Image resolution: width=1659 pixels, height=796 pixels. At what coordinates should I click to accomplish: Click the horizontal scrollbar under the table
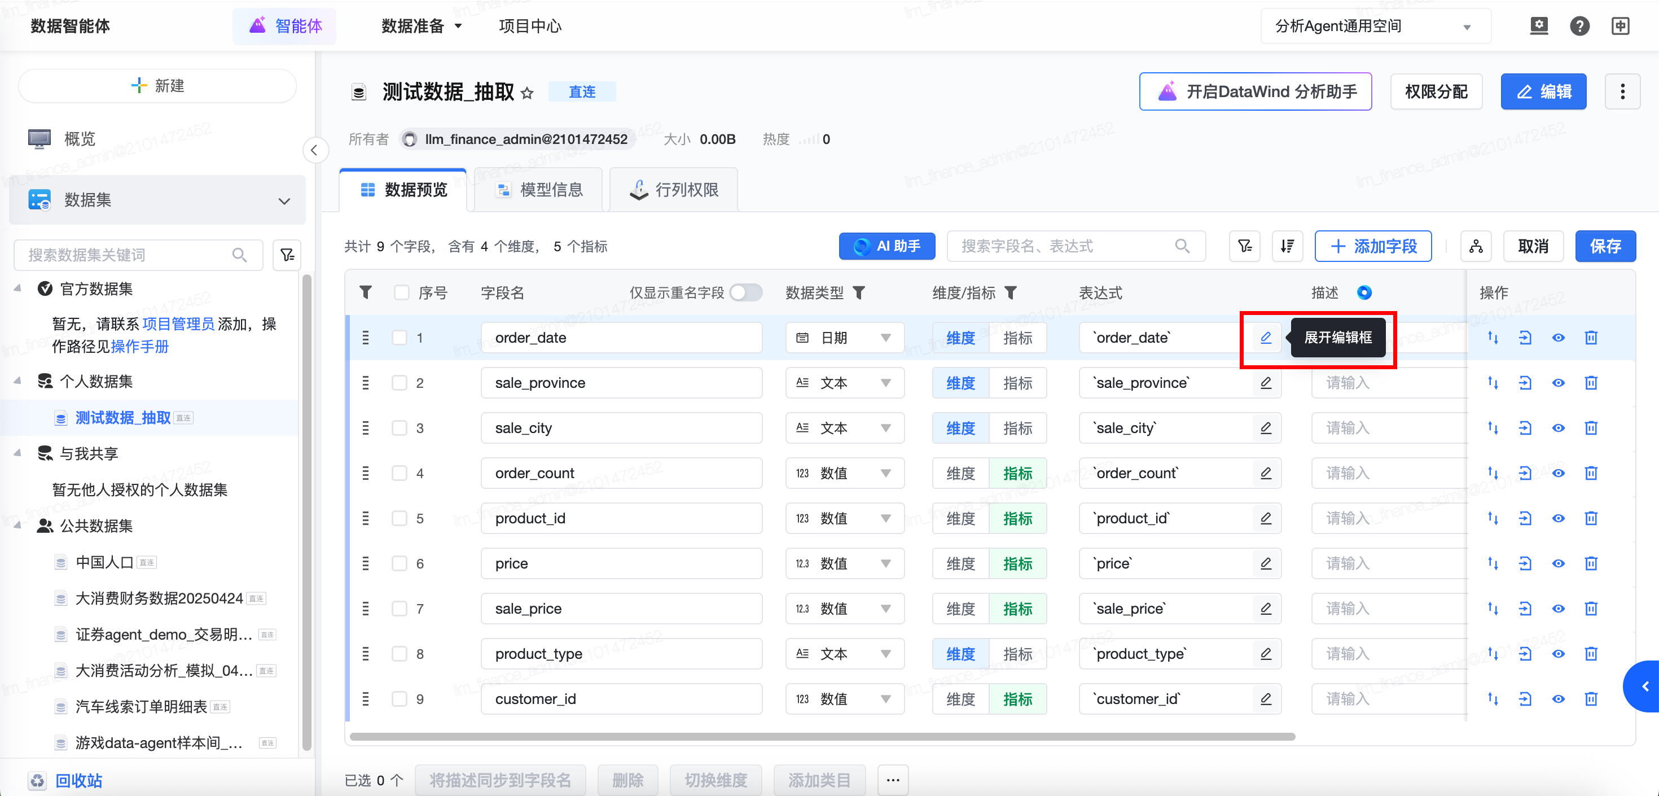(x=822, y=736)
